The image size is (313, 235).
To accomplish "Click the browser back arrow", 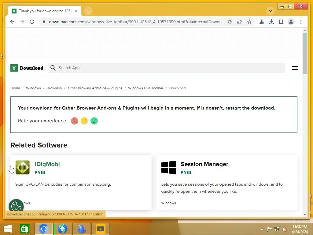I will click(12, 22).
